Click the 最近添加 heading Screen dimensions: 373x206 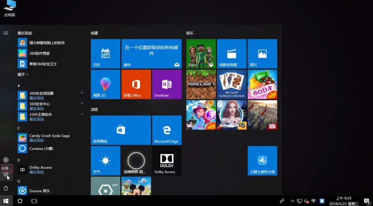[x=25, y=33]
